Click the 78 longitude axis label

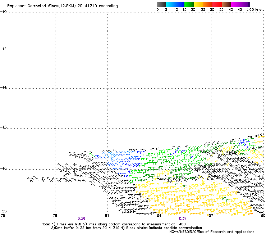(x=55, y=216)
